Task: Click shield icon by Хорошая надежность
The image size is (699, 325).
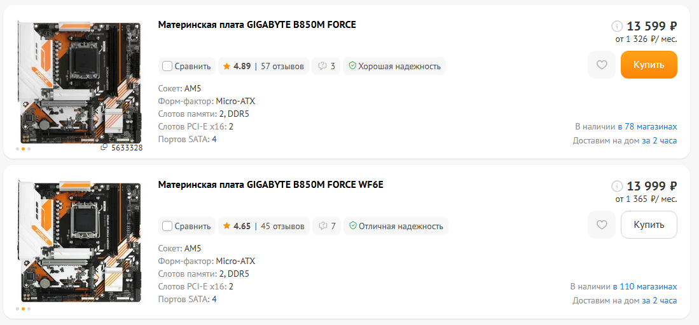Action: (352, 66)
